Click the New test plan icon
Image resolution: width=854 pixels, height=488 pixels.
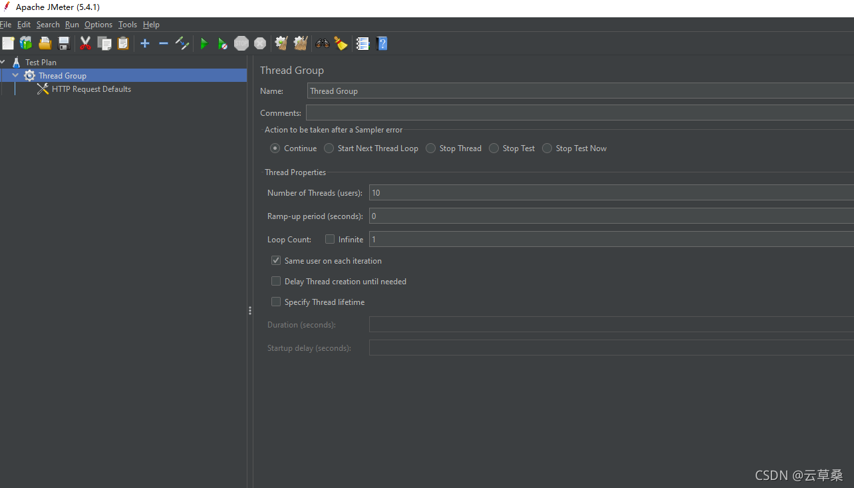point(8,43)
